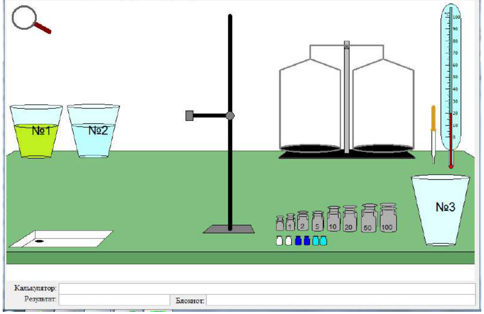Select the rightmost cyan small weight
The width and height of the screenshot is (484, 314).
point(323,241)
